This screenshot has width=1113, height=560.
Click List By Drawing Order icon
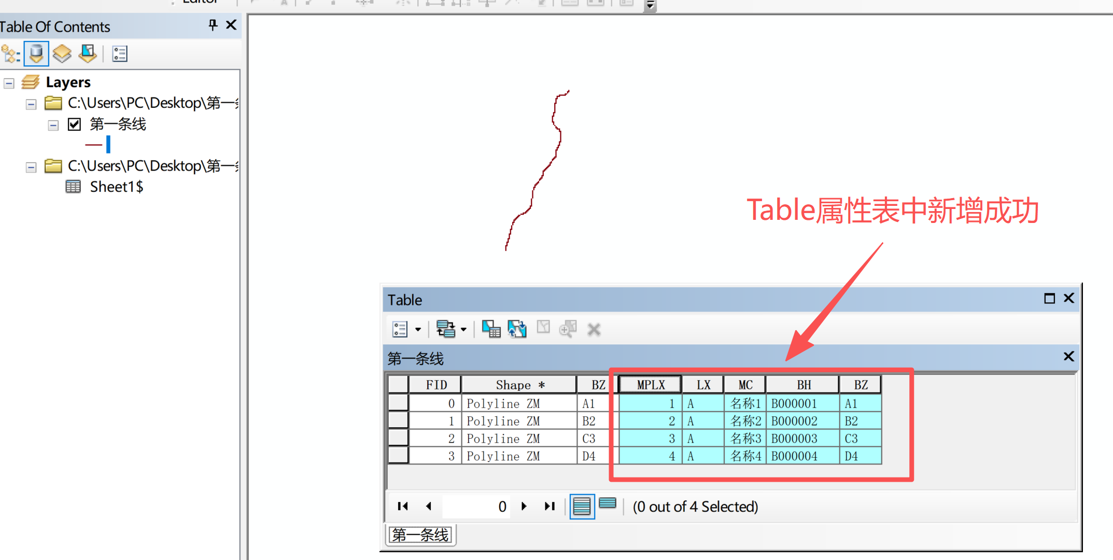click(x=10, y=53)
